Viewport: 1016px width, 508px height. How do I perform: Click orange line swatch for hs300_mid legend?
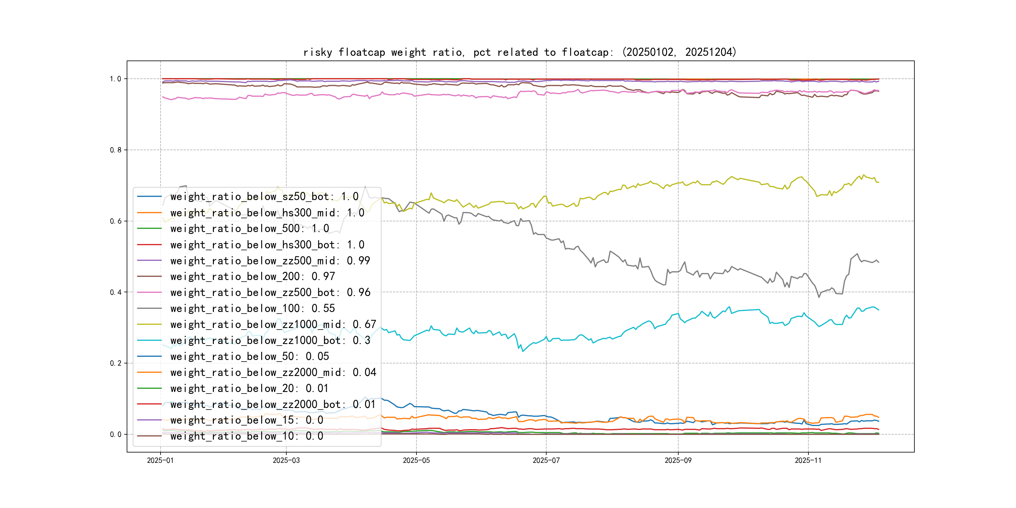tap(149, 213)
